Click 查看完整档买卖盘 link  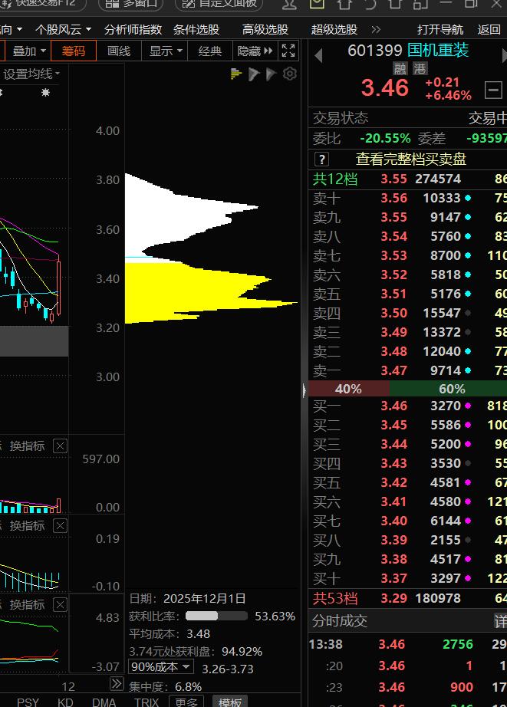[x=411, y=159]
